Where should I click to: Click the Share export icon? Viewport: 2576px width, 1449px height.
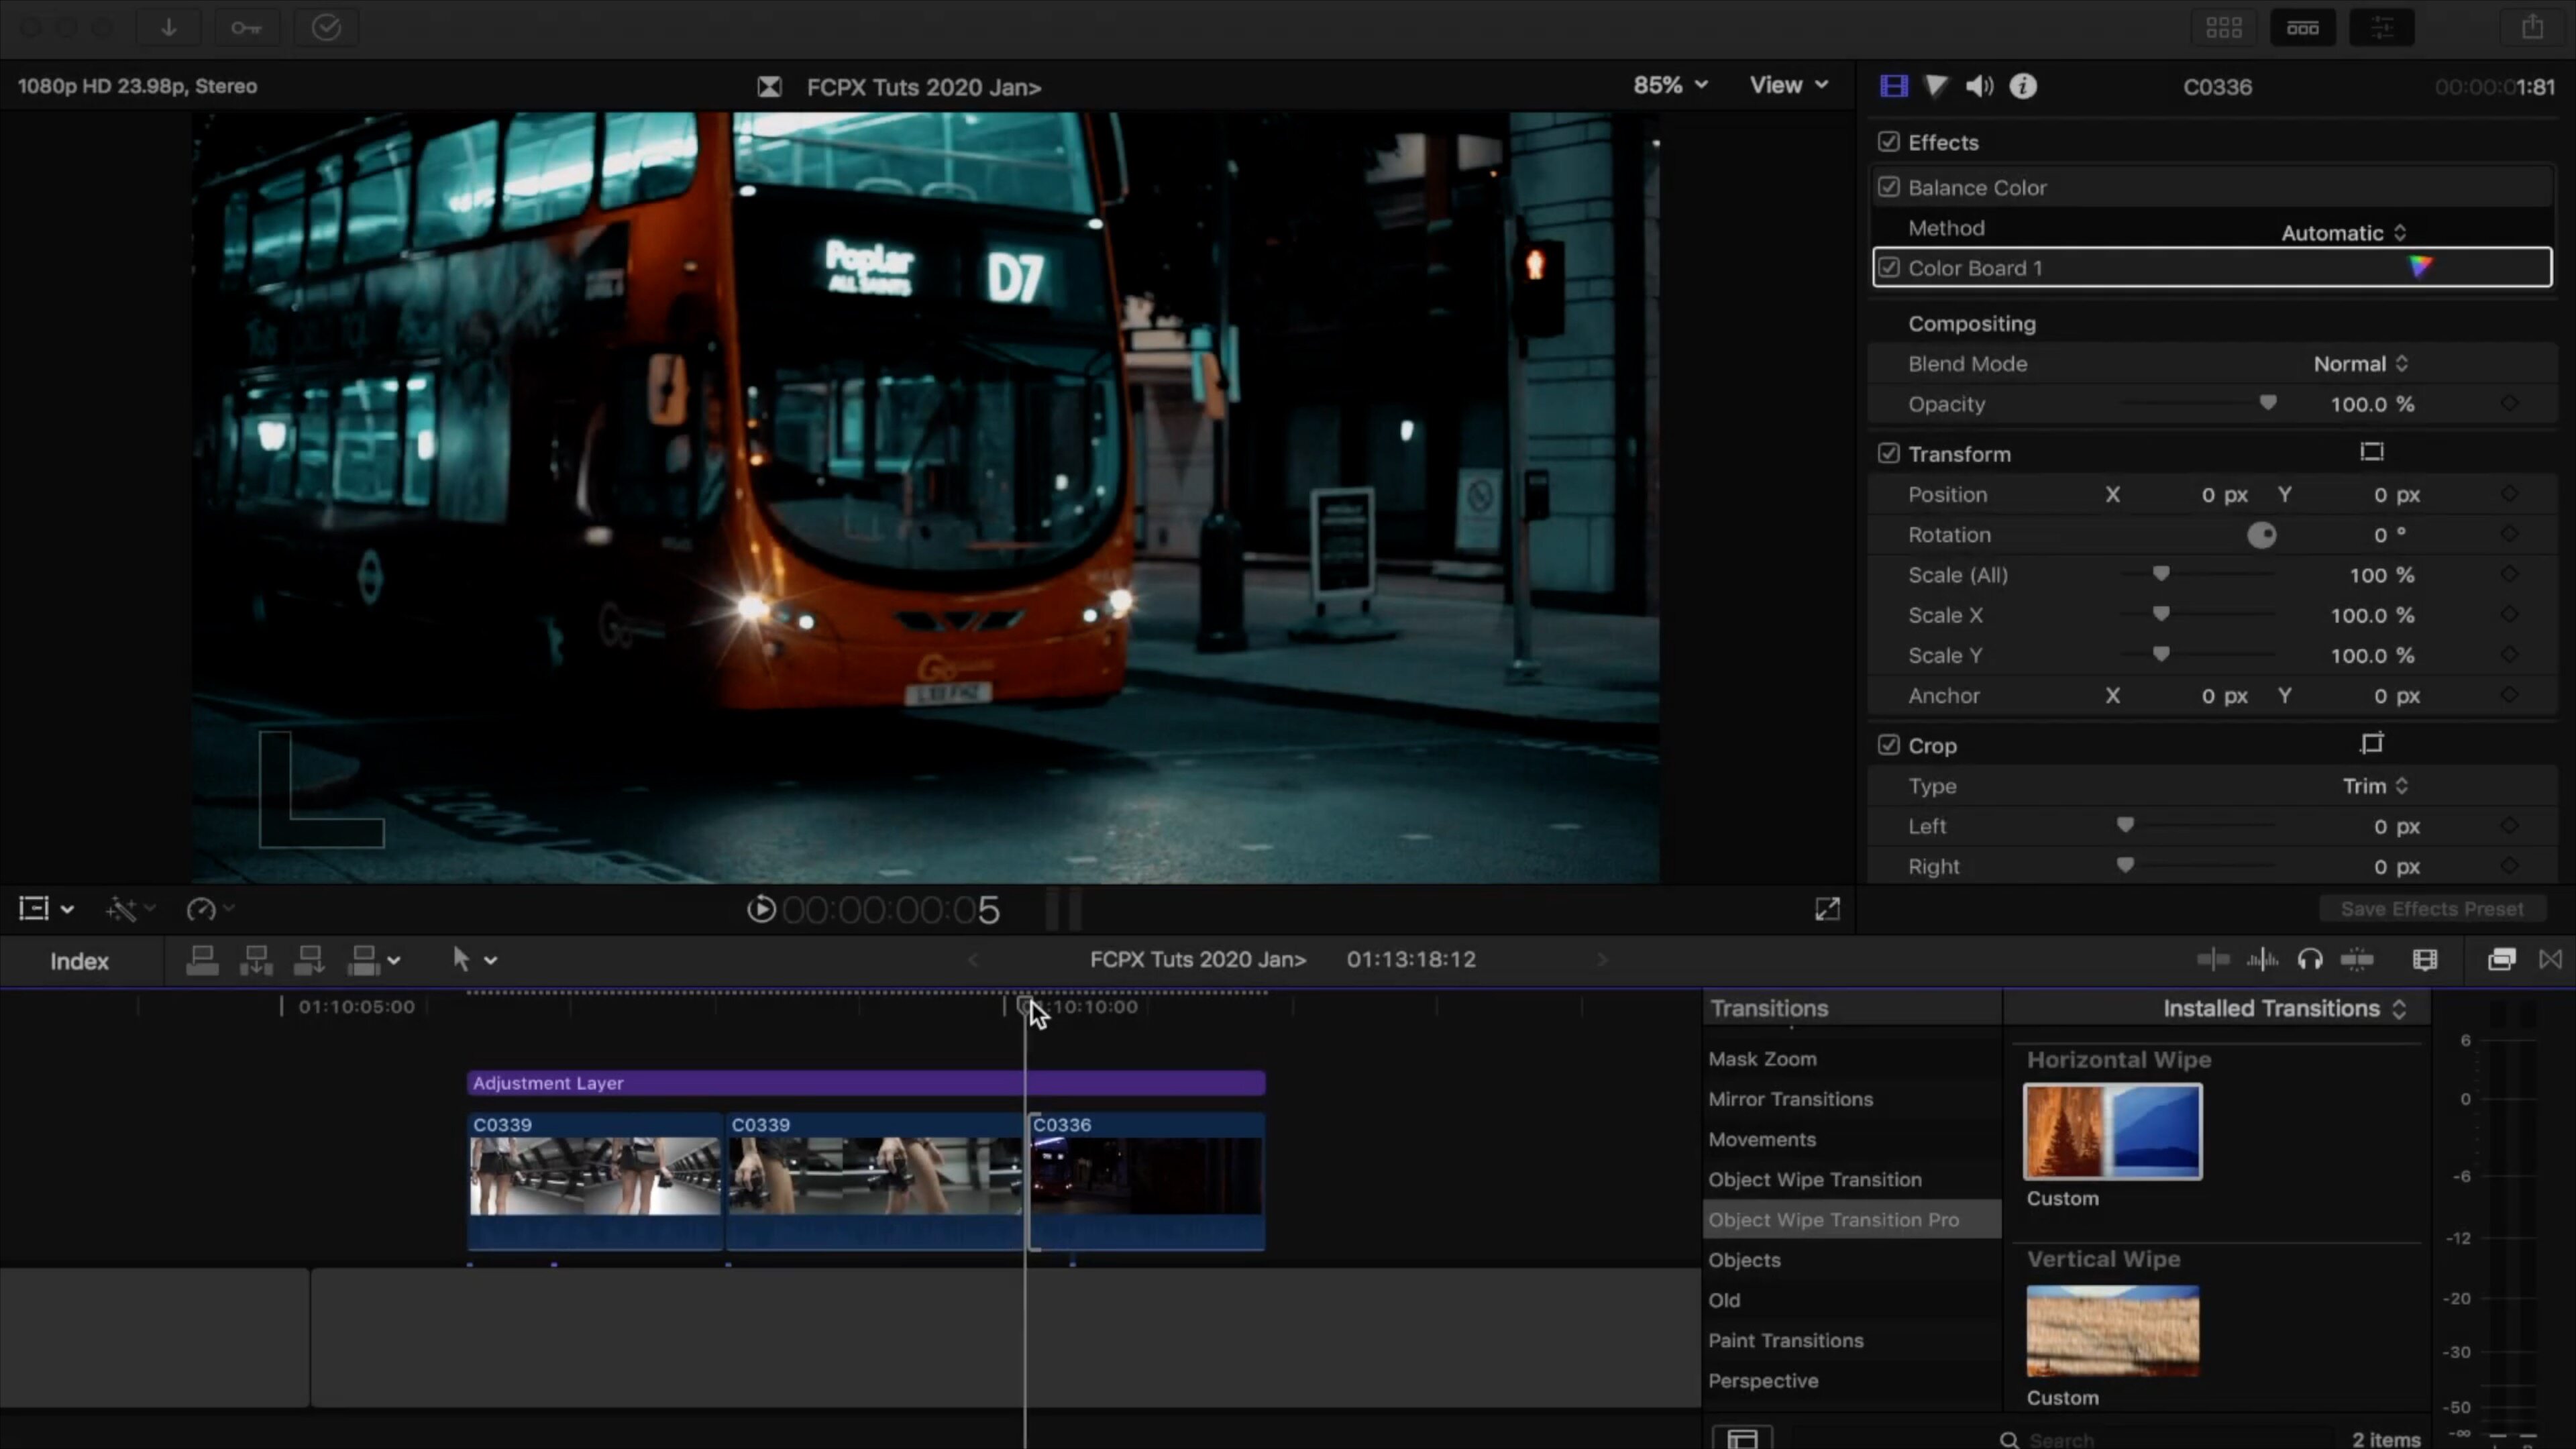2531,27
